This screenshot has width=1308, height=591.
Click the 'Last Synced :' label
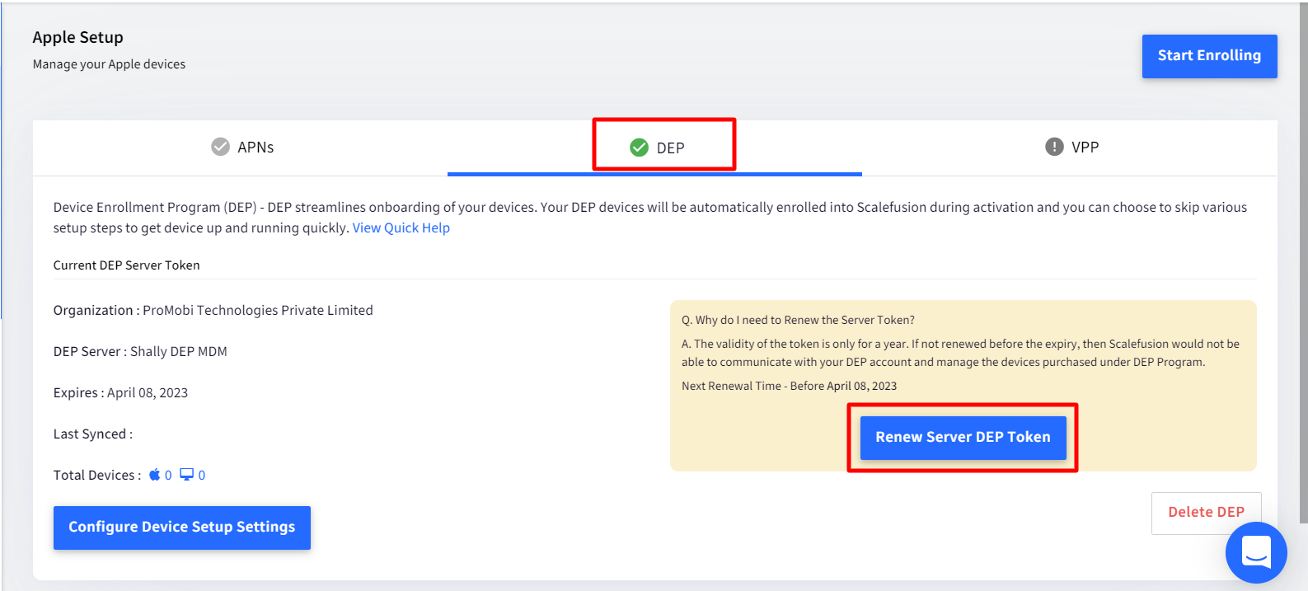click(93, 434)
